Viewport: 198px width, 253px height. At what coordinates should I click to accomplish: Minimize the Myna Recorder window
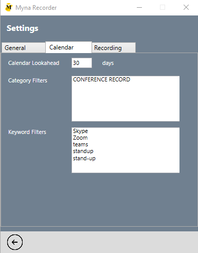pyautogui.click(x=139, y=7)
